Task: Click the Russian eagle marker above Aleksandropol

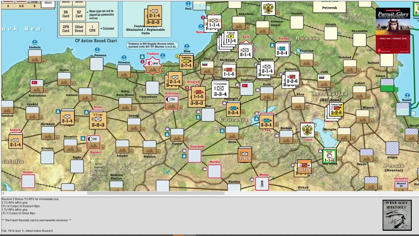Action: point(268,8)
